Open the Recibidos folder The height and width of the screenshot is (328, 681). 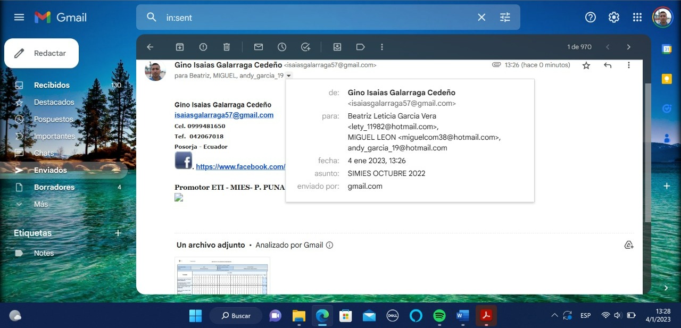(52, 85)
